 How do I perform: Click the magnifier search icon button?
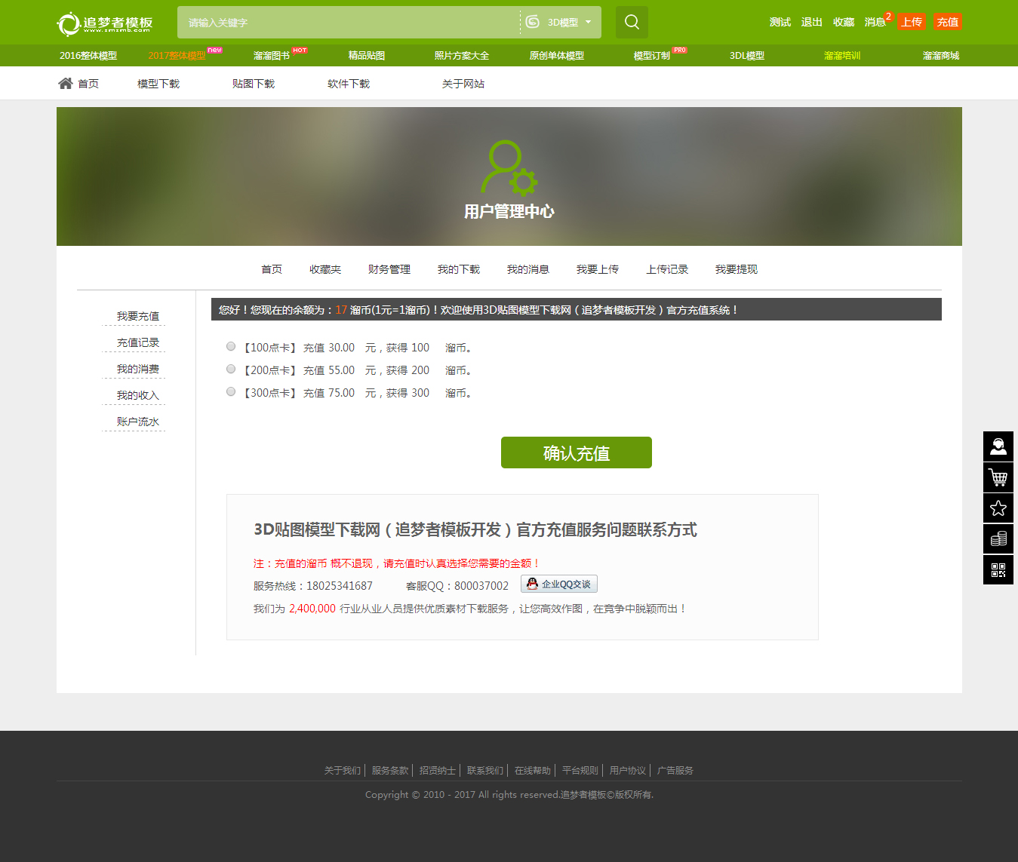632,22
